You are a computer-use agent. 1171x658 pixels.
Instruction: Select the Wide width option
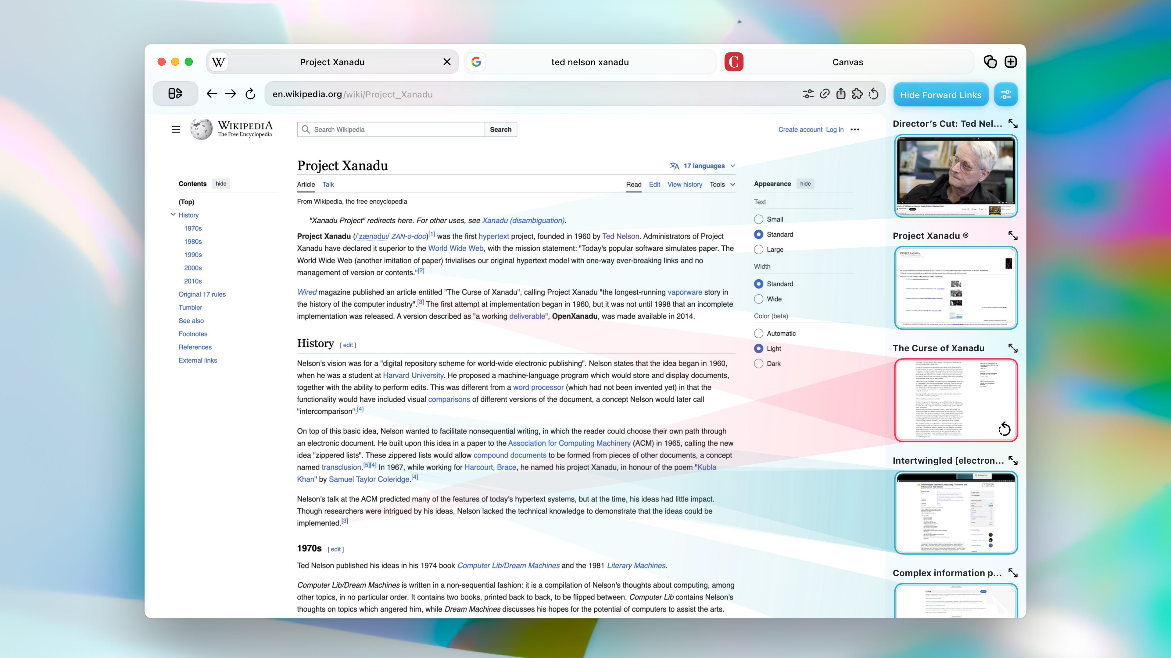coord(758,299)
